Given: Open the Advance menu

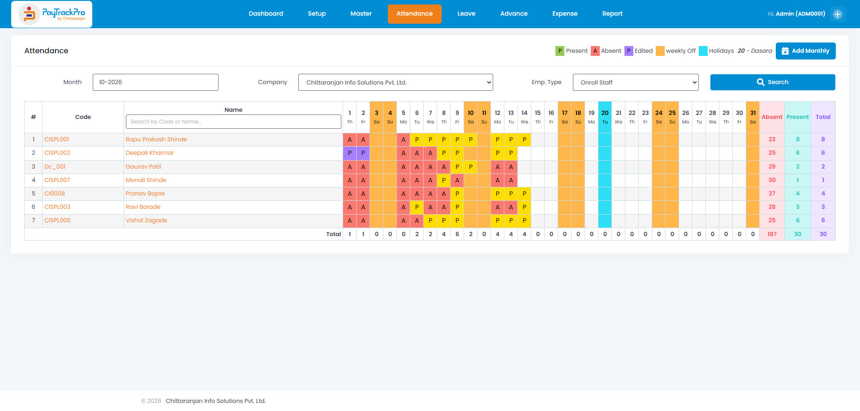Looking at the screenshot, I should click(x=514, y=14).
